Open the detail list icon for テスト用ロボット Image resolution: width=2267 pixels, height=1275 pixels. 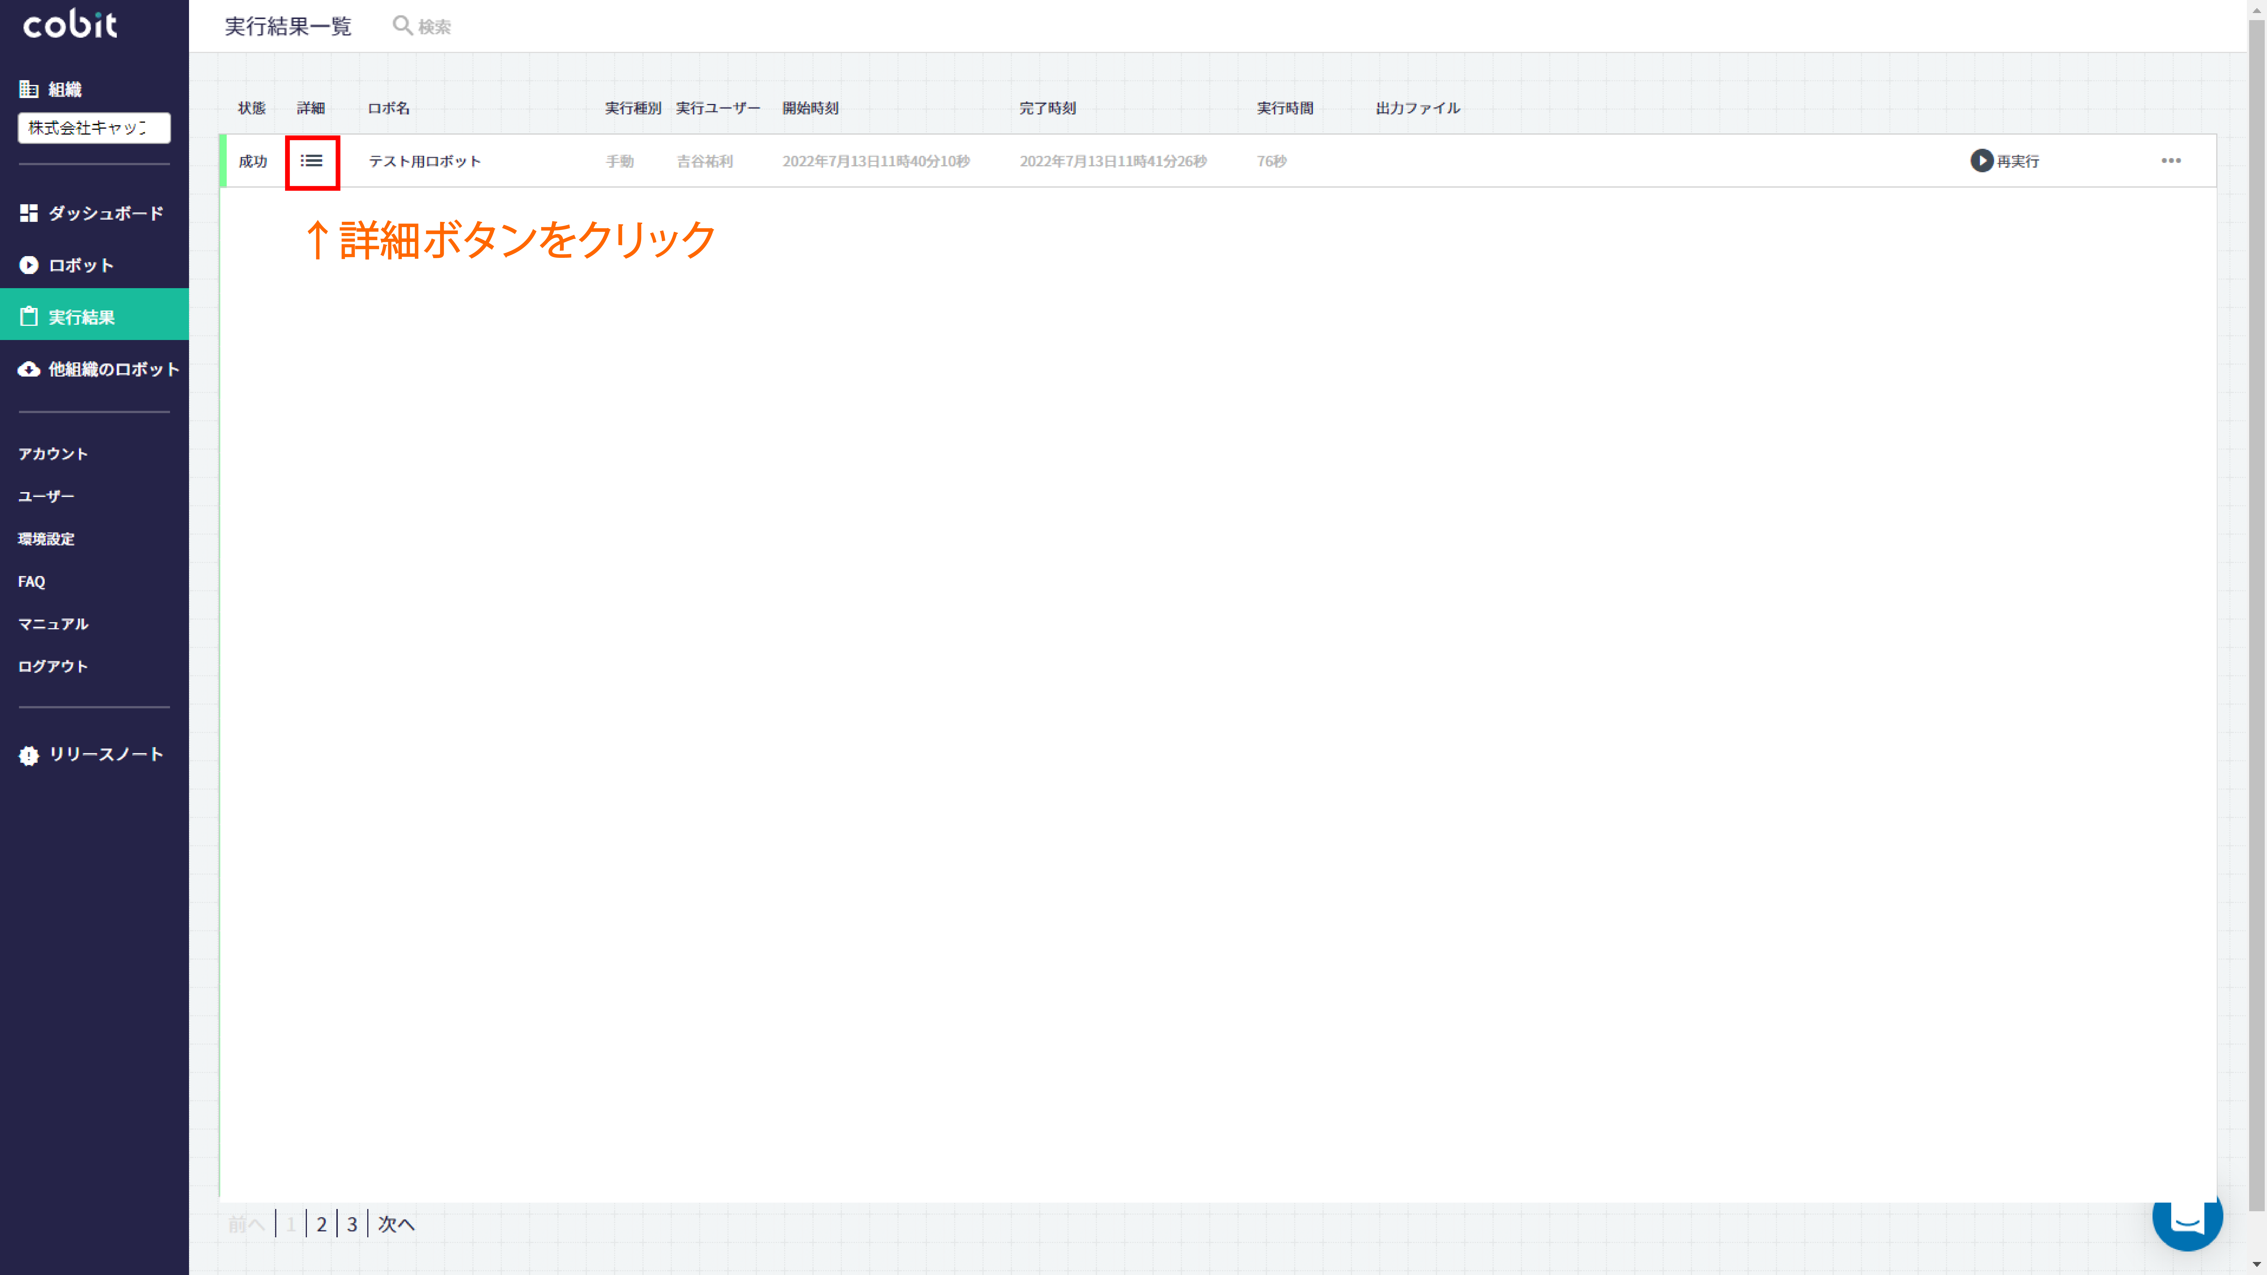311,161
